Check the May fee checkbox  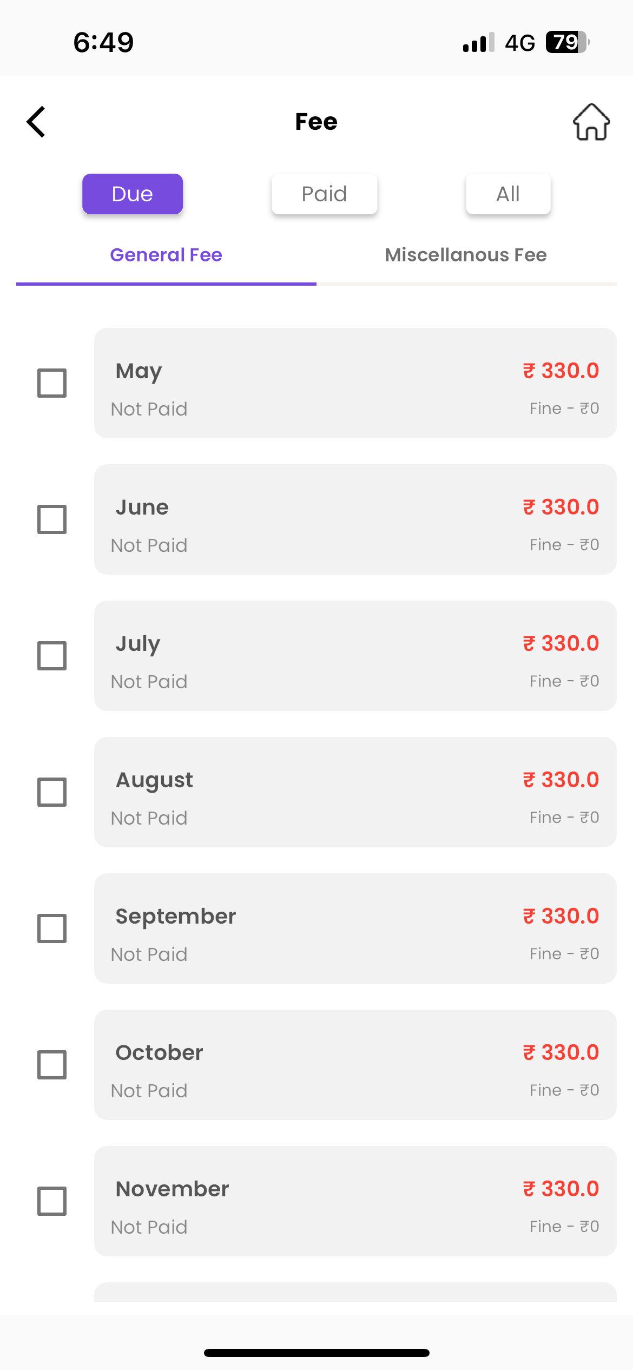(52, 383)
